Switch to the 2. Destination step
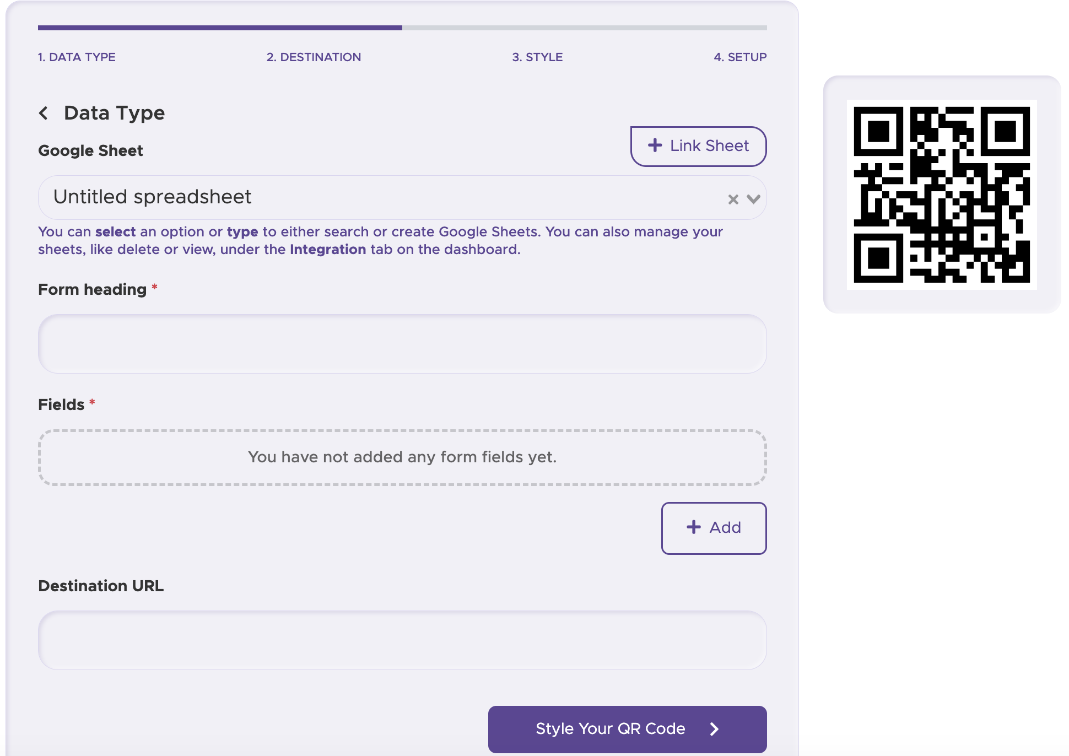 (314, 57)
